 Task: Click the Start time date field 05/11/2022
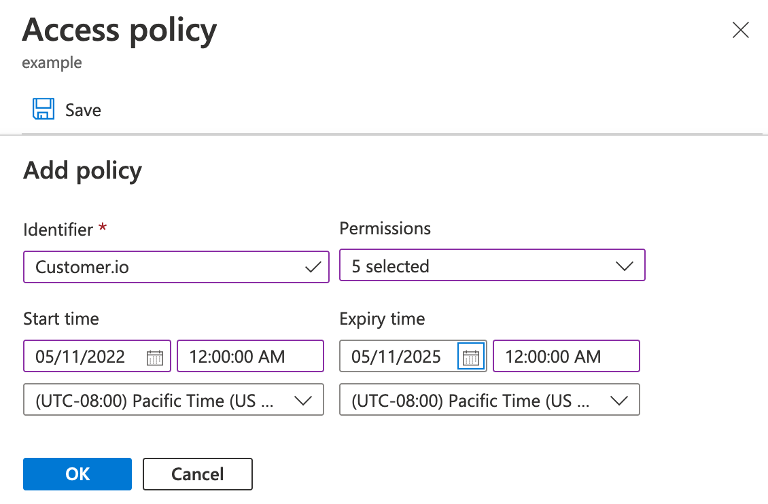97,356
